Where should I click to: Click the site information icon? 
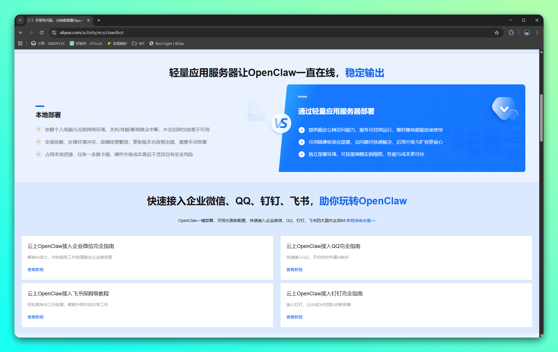coord(54,33)
